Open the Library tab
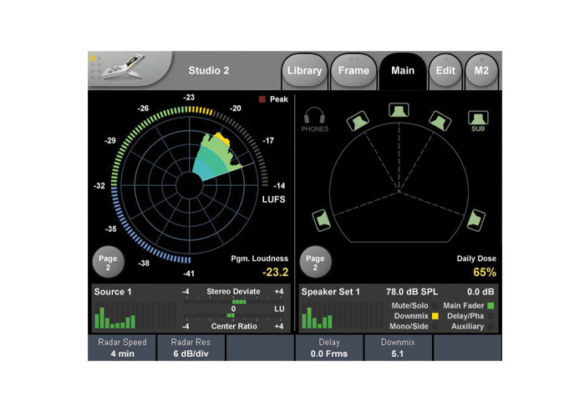The height and width of the screenshot is (417, 585). [x=304, y=71]
